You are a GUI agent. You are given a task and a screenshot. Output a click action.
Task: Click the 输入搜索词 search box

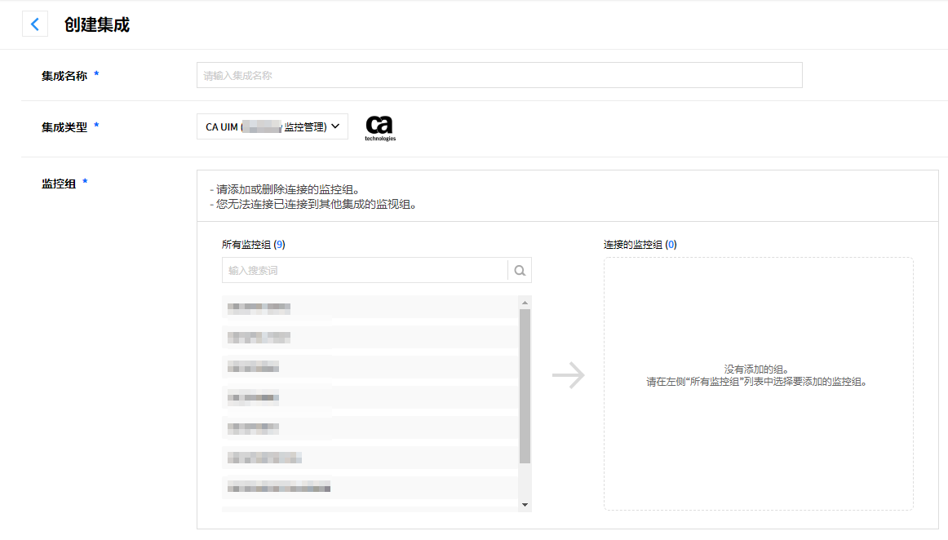click(x=365, y=271)
